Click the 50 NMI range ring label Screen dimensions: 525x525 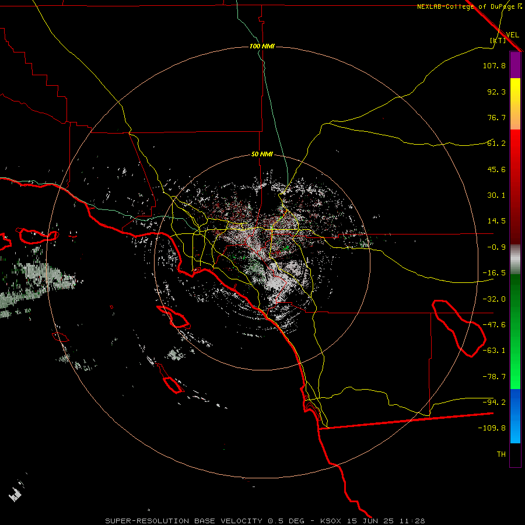pyautogui.click(x=262, y=155)
